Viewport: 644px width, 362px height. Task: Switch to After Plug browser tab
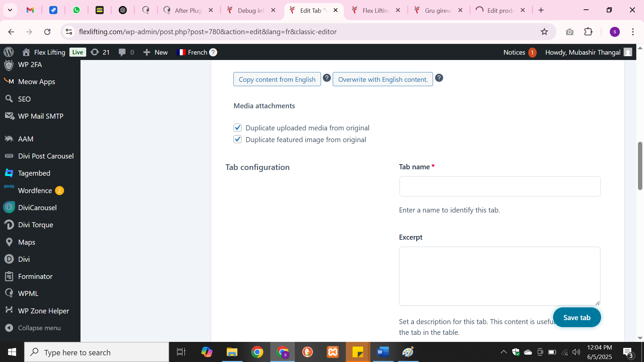coord(189,10)
